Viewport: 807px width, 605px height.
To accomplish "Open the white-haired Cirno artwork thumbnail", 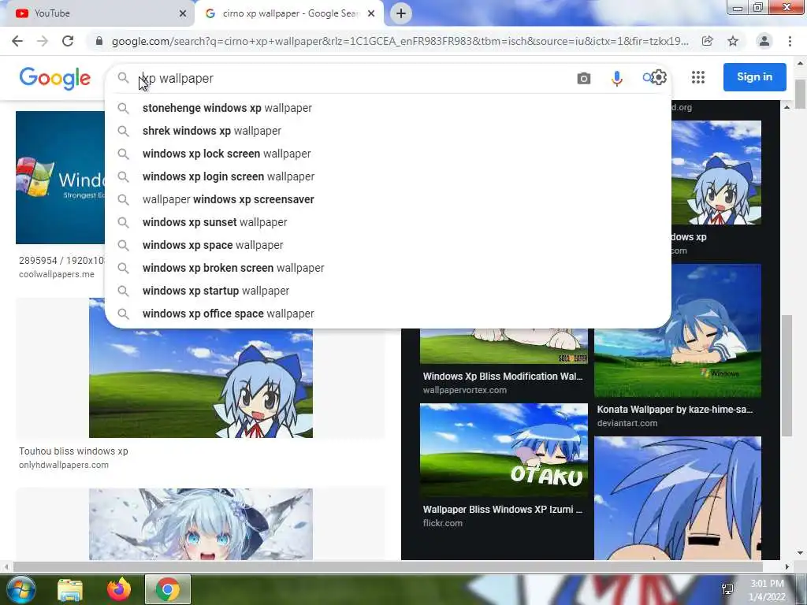I will pos(201,524).
